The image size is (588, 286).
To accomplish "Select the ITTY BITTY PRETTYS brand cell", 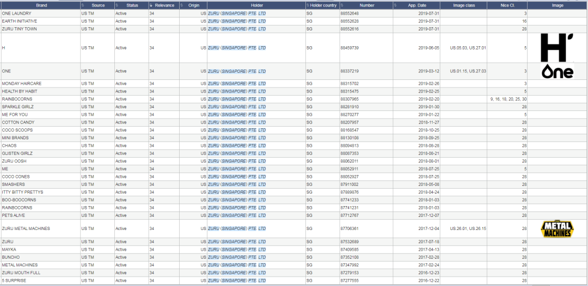I will pyautogui.click(x=40, y=192).
